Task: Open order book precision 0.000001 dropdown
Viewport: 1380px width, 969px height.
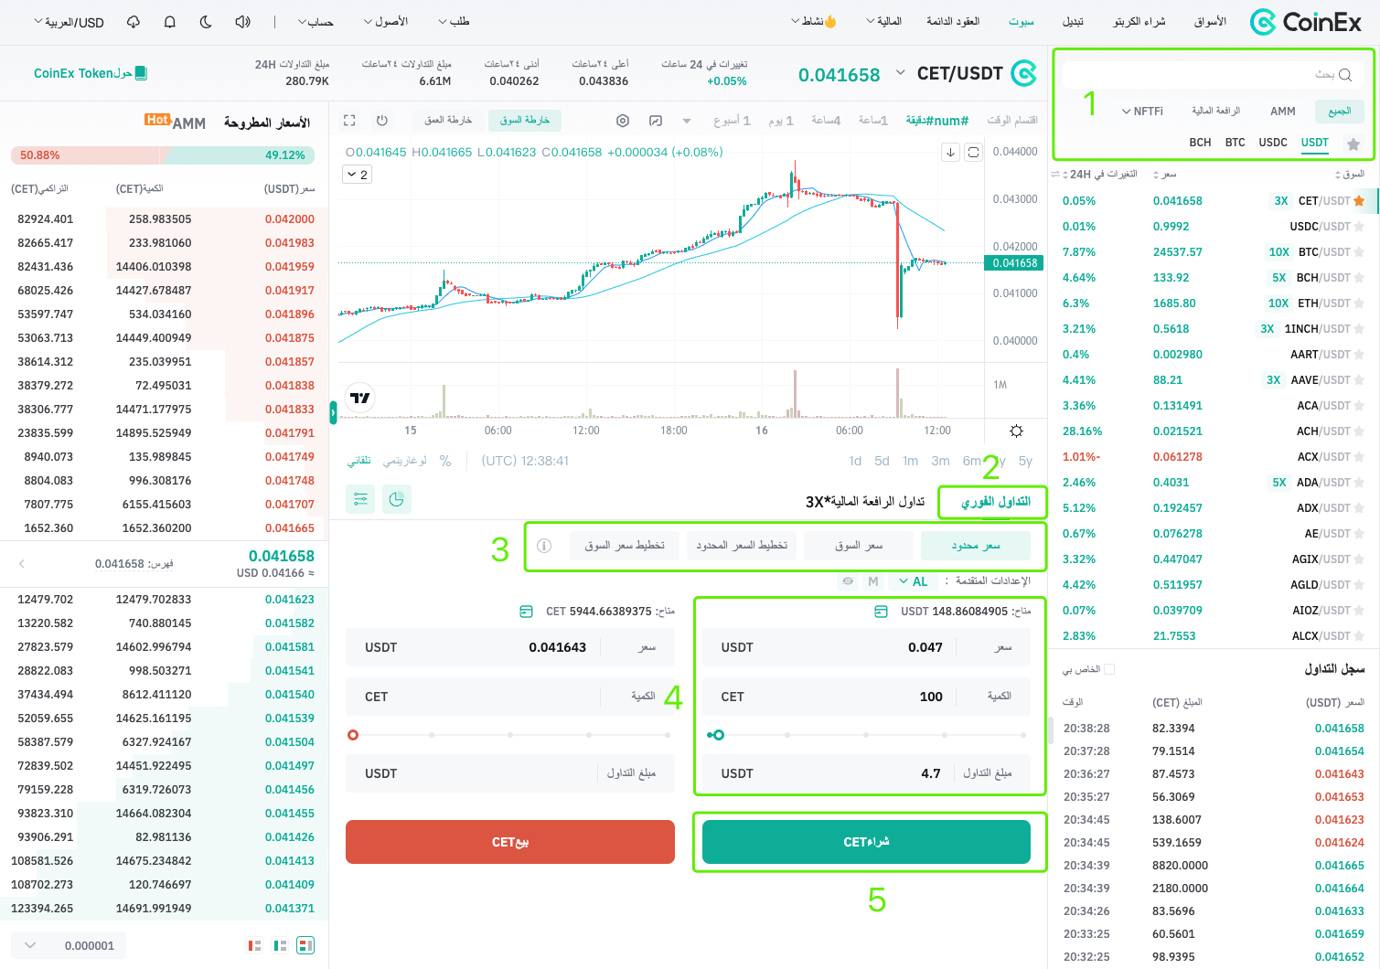Action: pyautogui.click(x=70, y=945)
